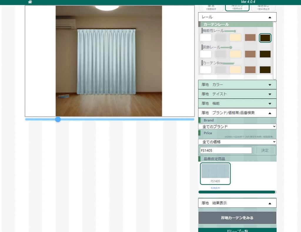301x232 pixels.
Task: Pick the light gray 機能性レール color
Action: pyautogui.click(x=220, y=38)
